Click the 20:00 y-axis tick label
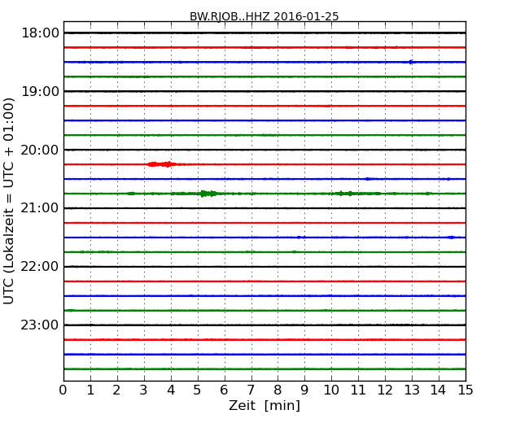The image size is (529, 423). pos(40,150)
